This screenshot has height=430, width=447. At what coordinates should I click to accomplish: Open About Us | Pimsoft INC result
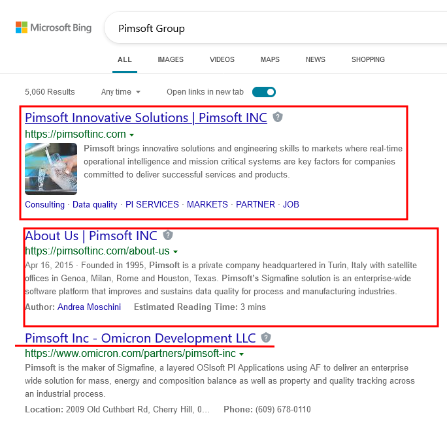click(x=91, y=236)
